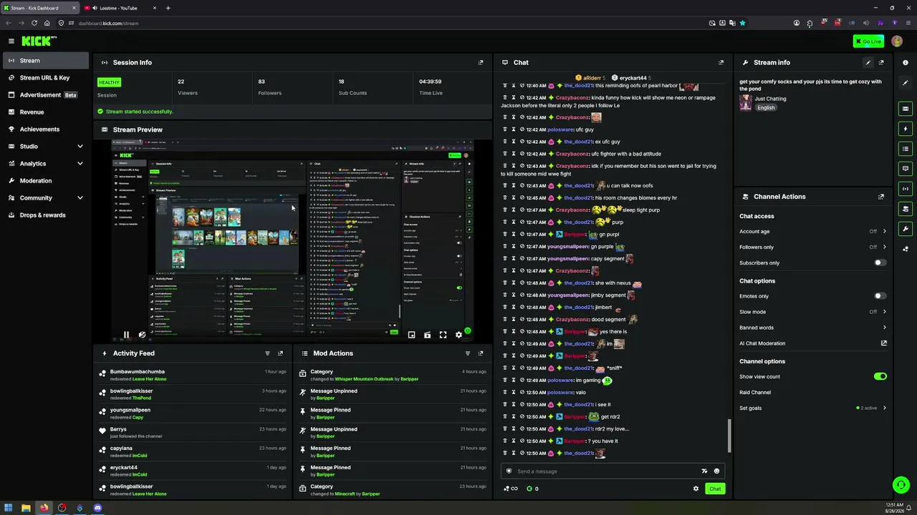The height and width of the screenshot is (515, 917).
Task: Enable picture-in-picture on stream preview
Action: 411,335
